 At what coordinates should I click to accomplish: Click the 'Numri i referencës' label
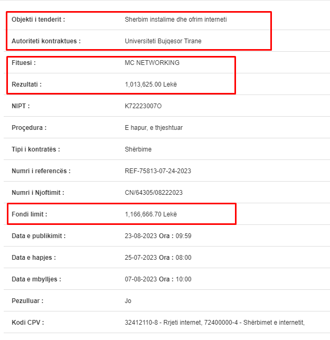[x=41, y=171]
